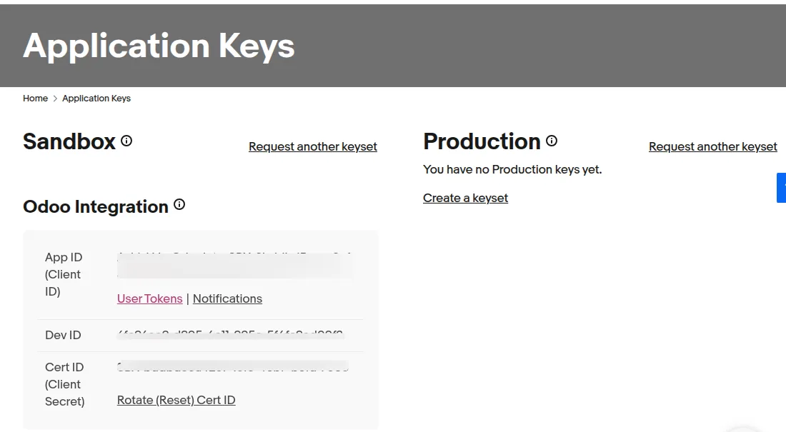
Task: Select the blurred Dev ID value
Action: tap(231, 334)
